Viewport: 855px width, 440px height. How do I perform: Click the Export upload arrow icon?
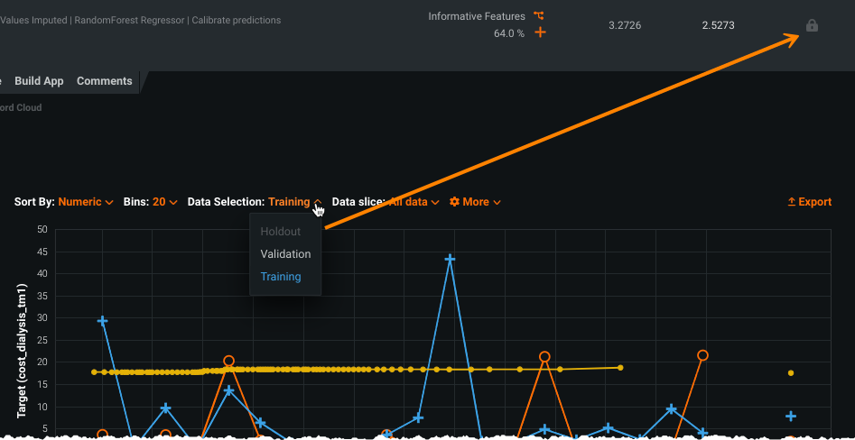pyautogui.click(x=792, y=202)
